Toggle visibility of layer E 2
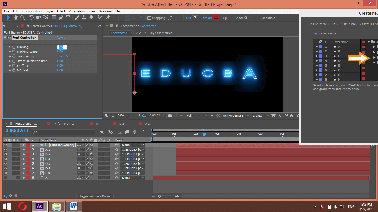The height and width of the screenshot is (212, 378). coord(6,173)
